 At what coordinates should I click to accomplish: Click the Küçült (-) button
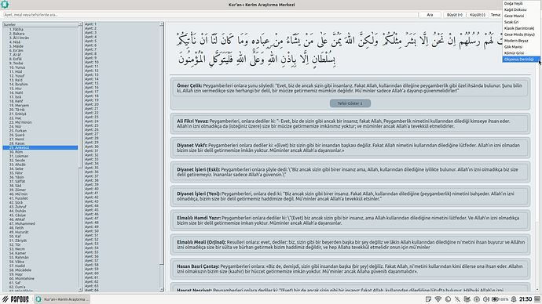click(478, 15)
